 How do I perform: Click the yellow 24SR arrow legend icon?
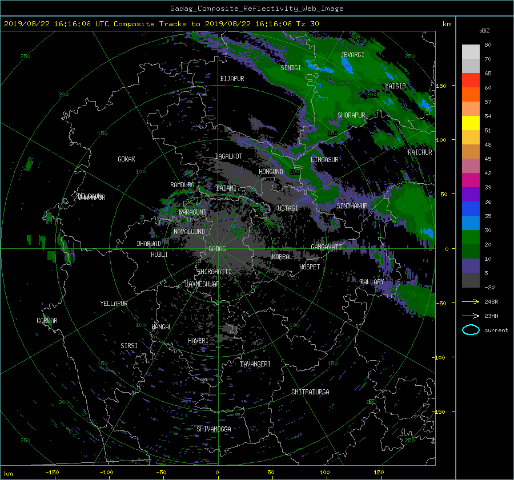pyautogui.click(x=471, y=301)
